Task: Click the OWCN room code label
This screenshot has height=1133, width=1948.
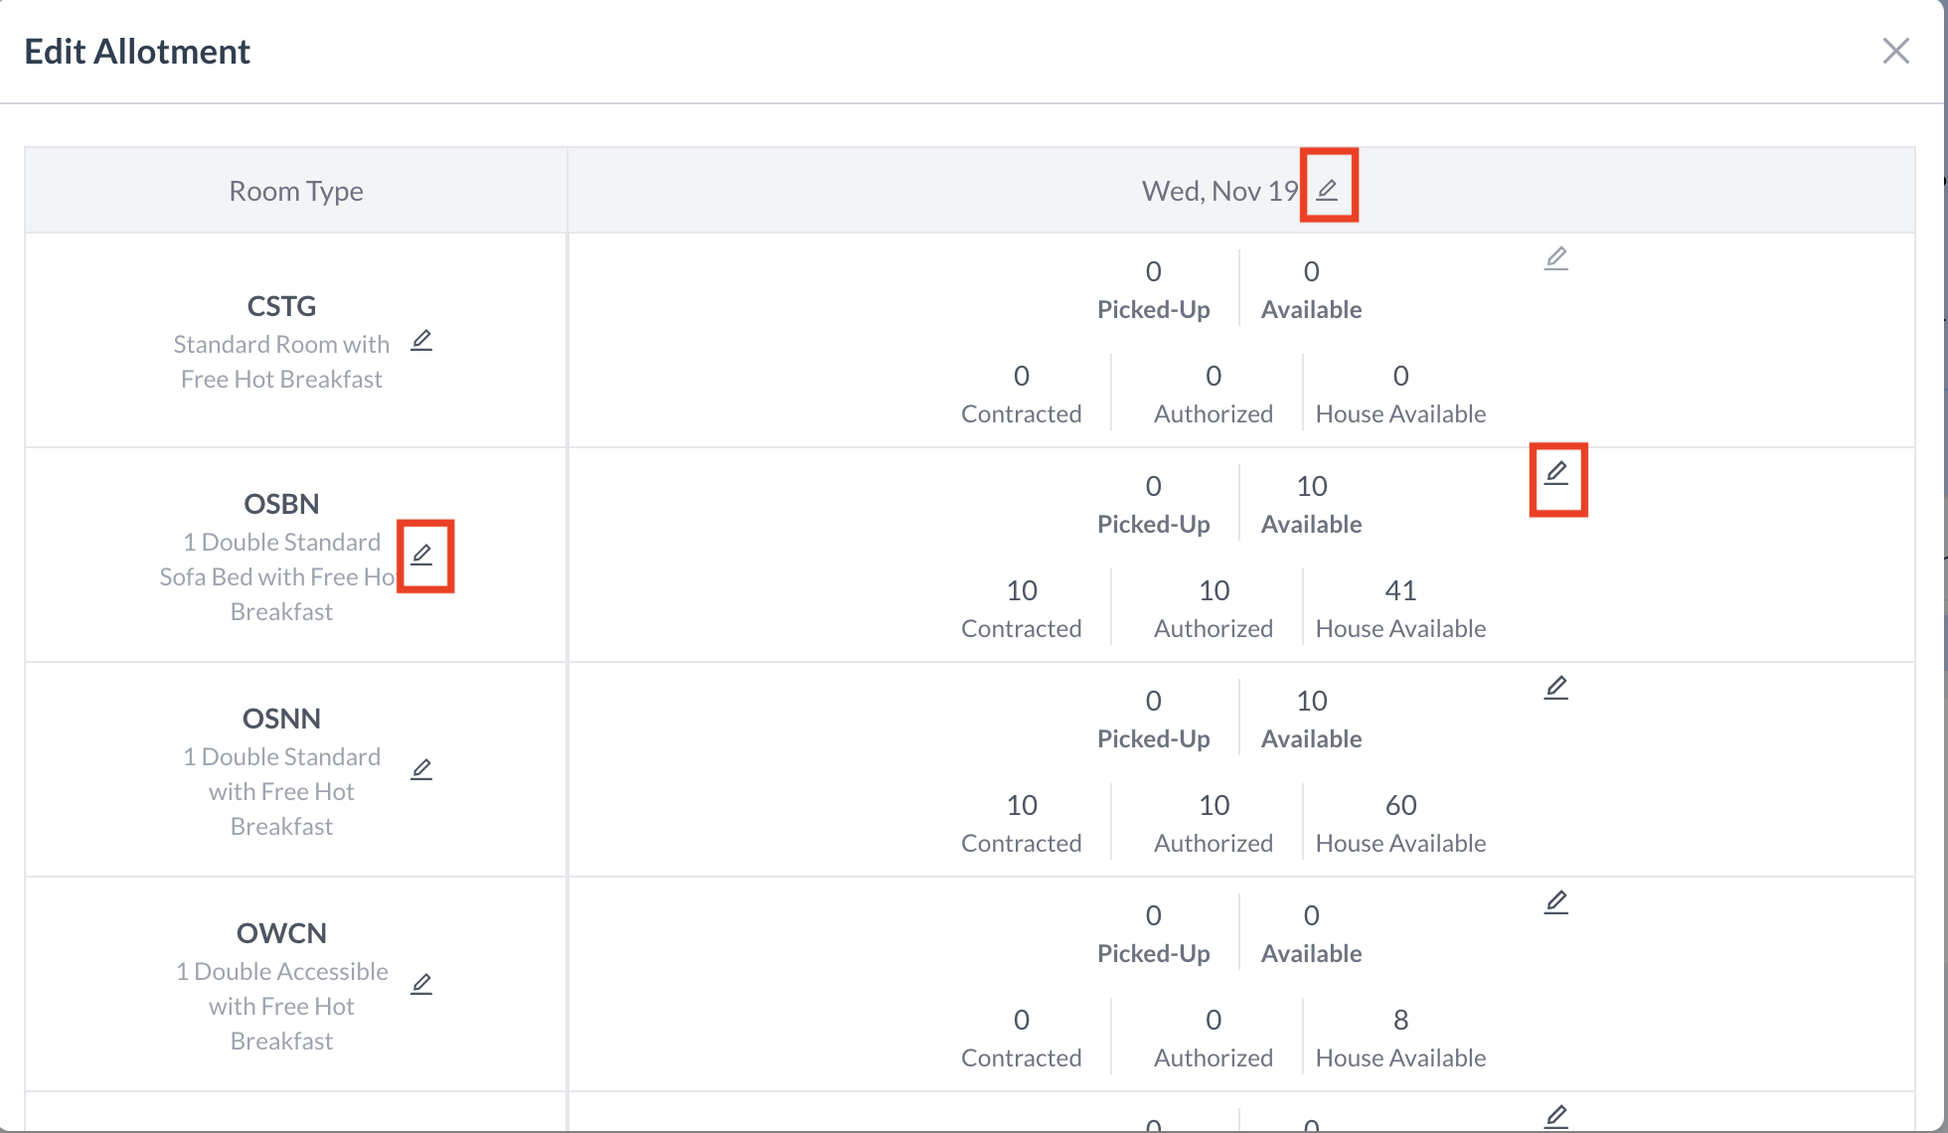Action: (x=281, y=933)
